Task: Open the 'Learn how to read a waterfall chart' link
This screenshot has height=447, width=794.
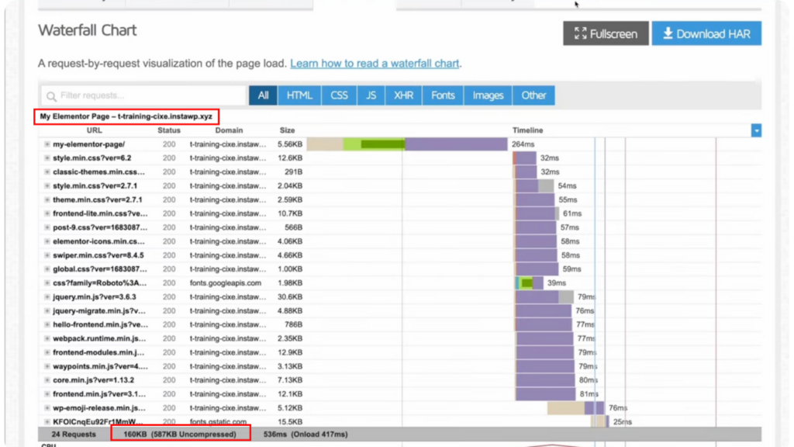Action: 375,64
